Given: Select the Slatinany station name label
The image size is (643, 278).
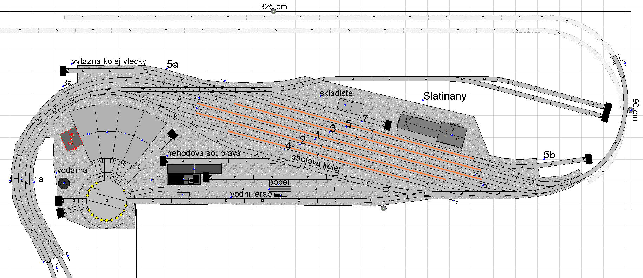Looking at the screenshot, I should [445, 96].
